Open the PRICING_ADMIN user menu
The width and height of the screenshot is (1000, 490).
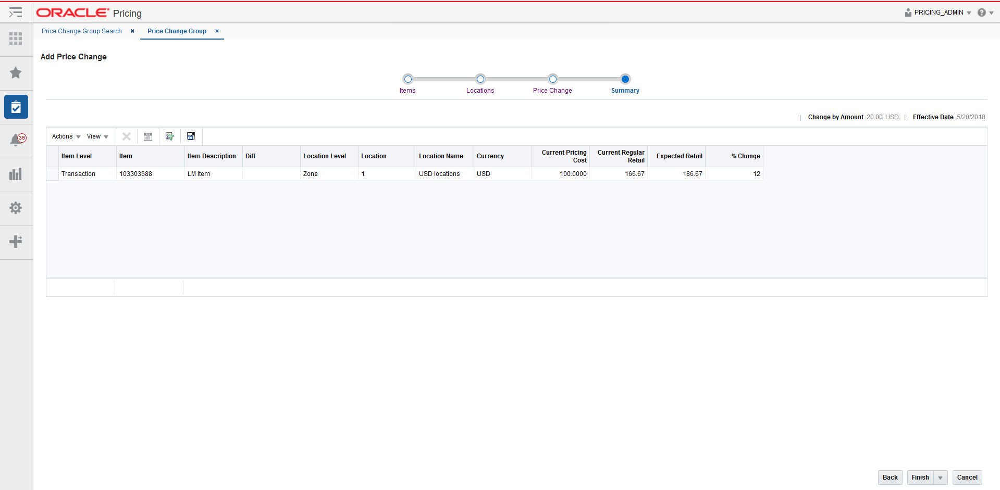click(937, 12)
